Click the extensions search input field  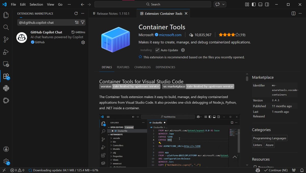46,22
